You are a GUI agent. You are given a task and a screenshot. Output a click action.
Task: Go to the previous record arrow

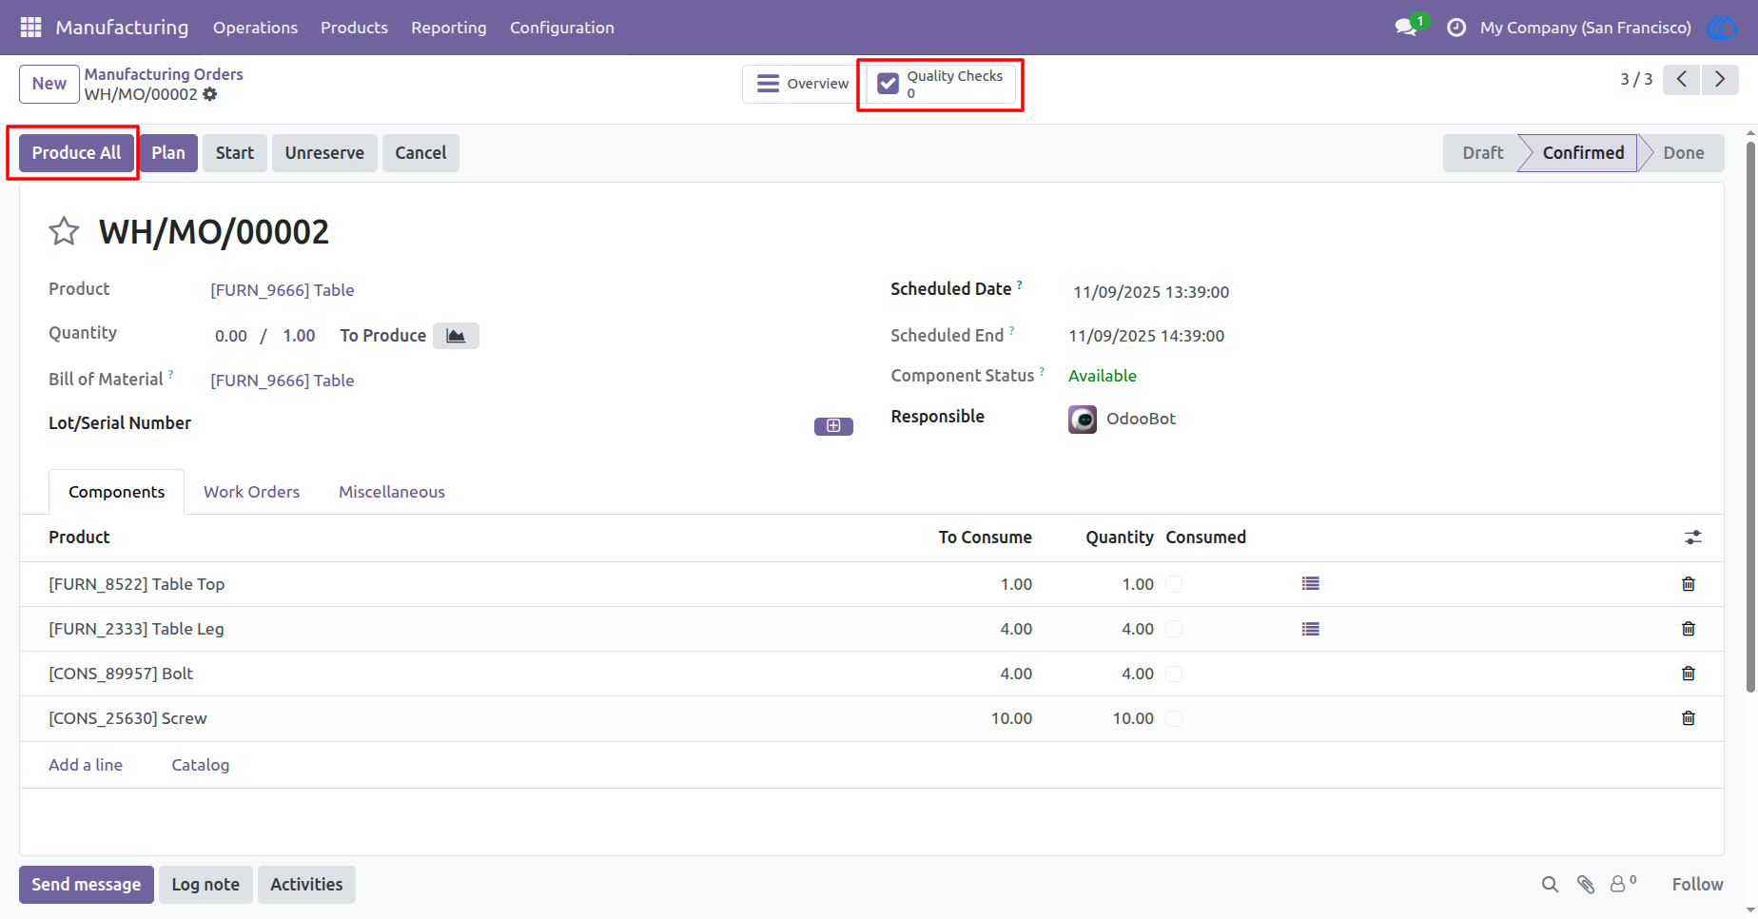pos(1682,80)
